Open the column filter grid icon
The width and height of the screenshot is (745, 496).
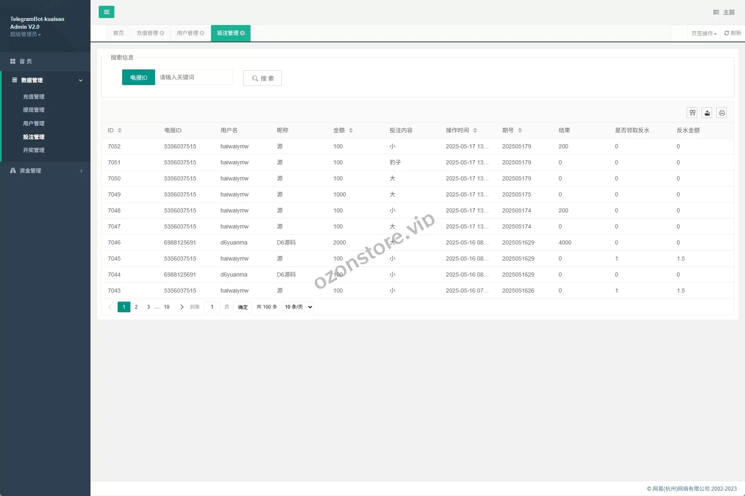[x=693, y=113]
